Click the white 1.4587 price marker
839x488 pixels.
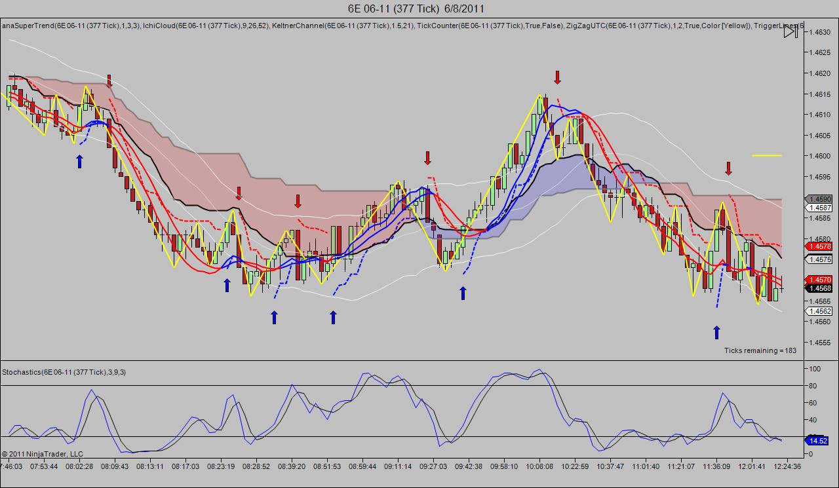coord(819,208)
